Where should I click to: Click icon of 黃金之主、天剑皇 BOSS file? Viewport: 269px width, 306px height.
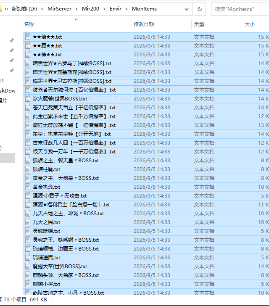(28, 178)
